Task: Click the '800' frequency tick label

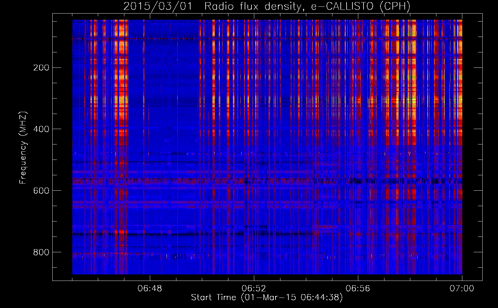Action: click(41, 252)
